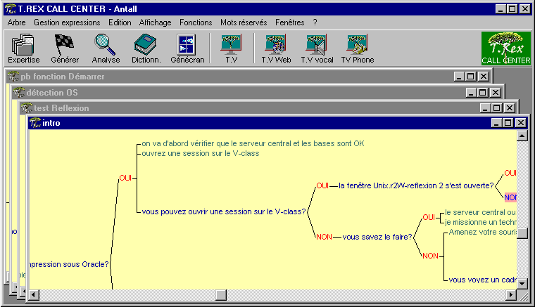Launch the T.V vocal tool
535x307 pixels.
coord(317,49)
